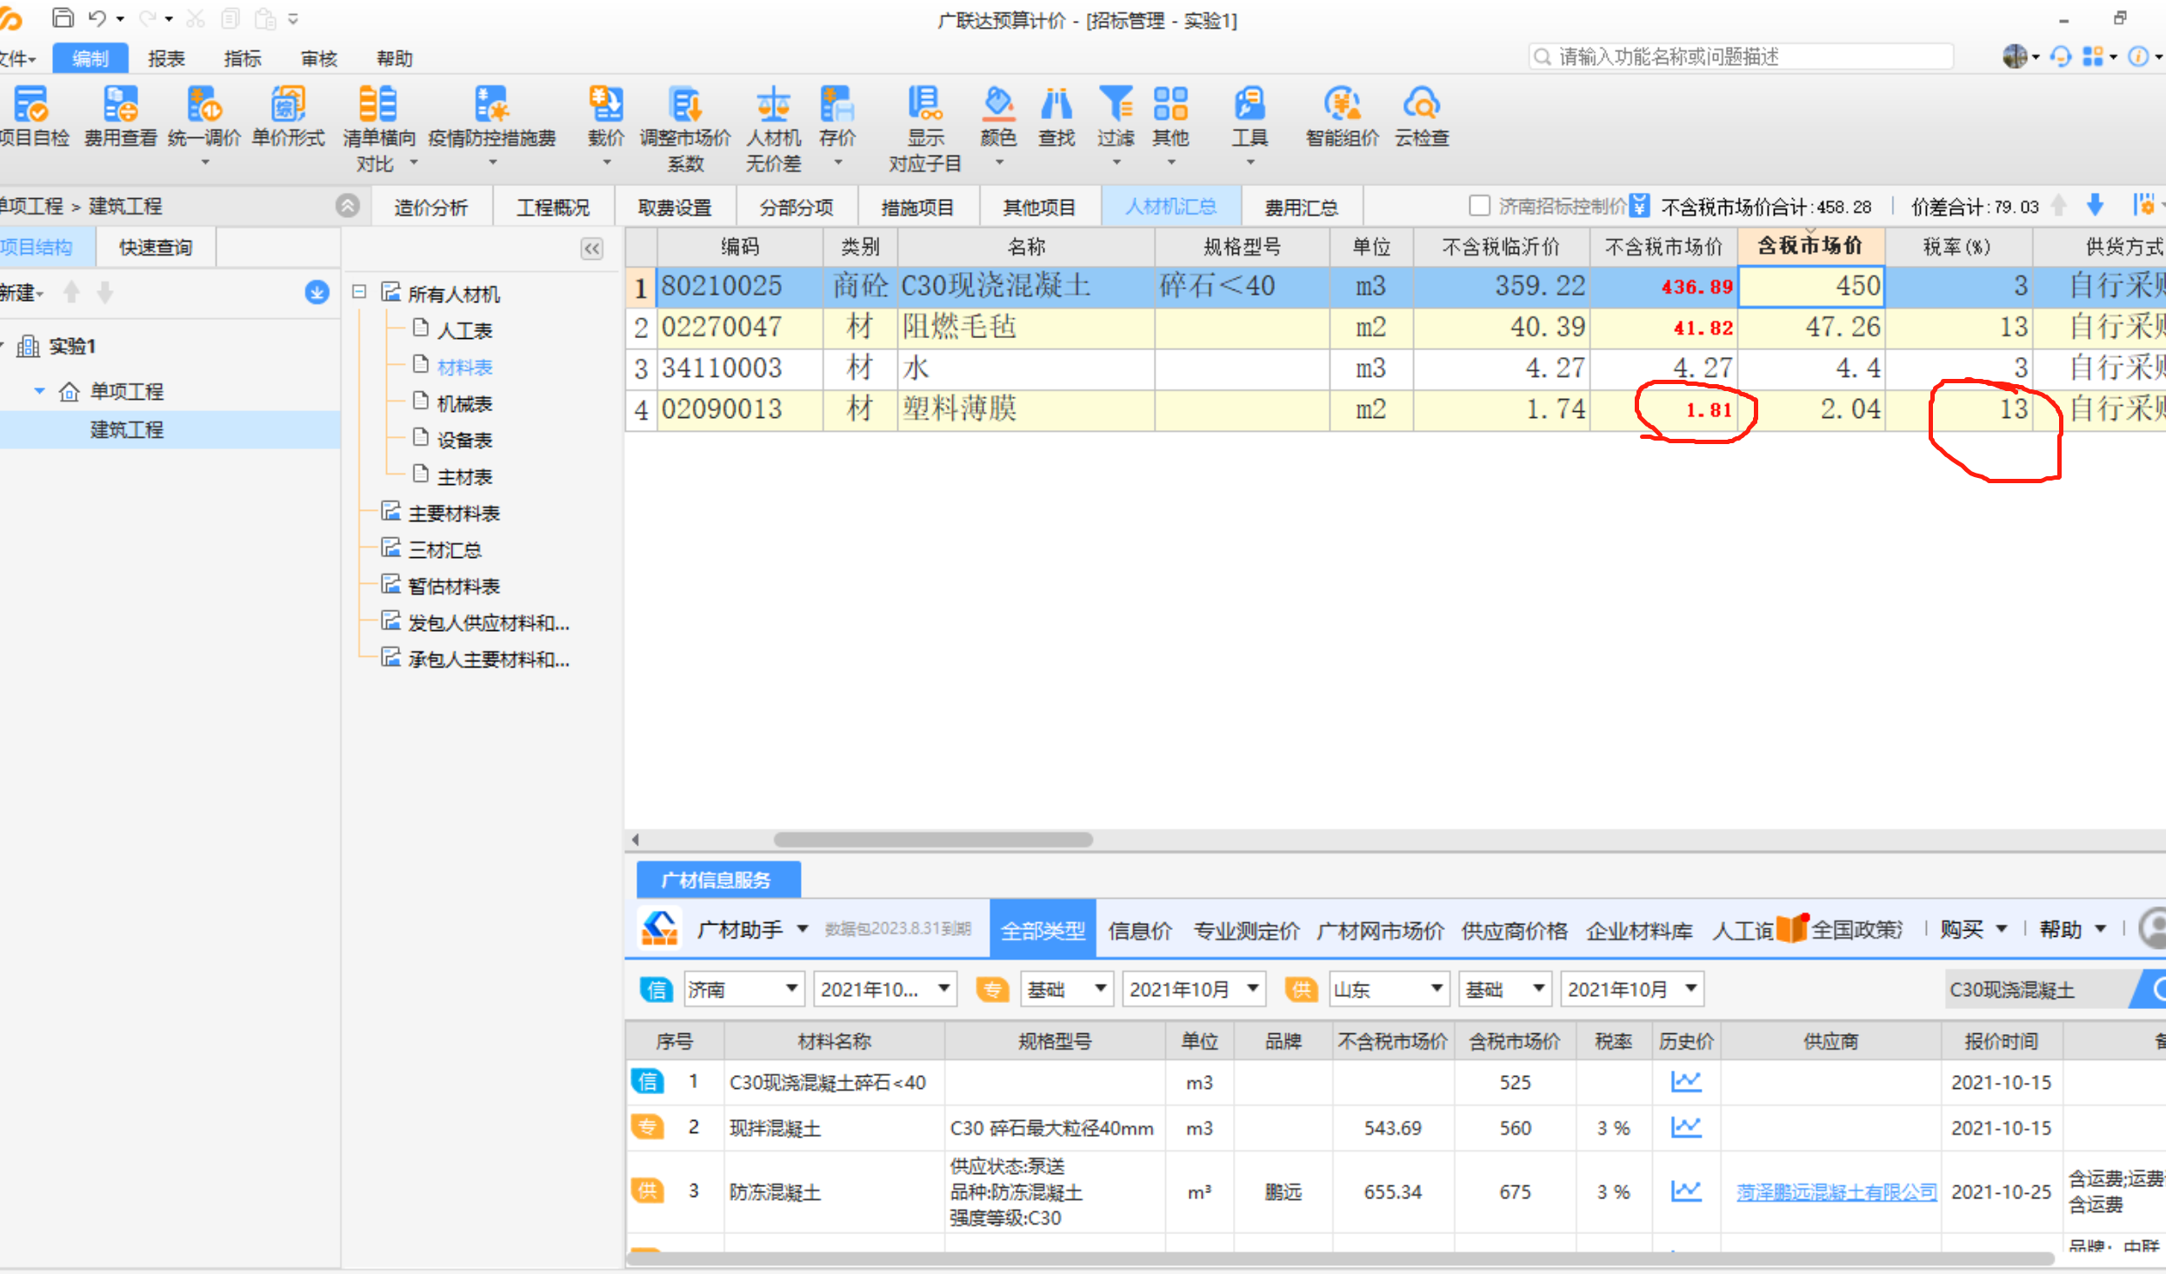Click the save disk icon in title bar

coord(63,17)
